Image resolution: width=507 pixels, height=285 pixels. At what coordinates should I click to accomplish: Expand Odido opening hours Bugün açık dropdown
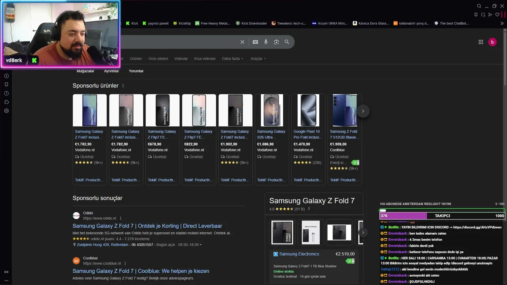[179, 245]
